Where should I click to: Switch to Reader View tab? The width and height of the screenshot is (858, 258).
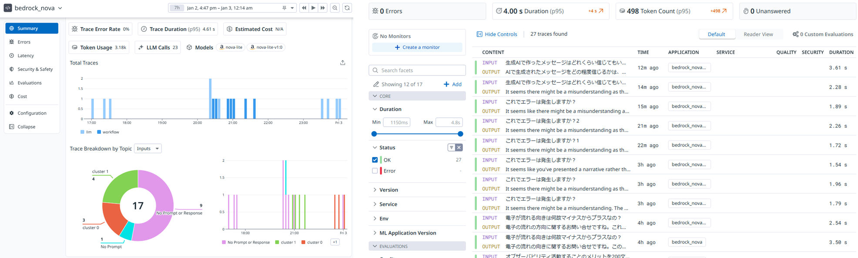click(x=758, y=34)
